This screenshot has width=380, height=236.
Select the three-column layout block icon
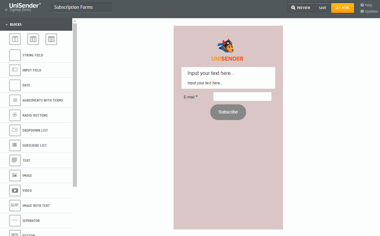point(33,39)
